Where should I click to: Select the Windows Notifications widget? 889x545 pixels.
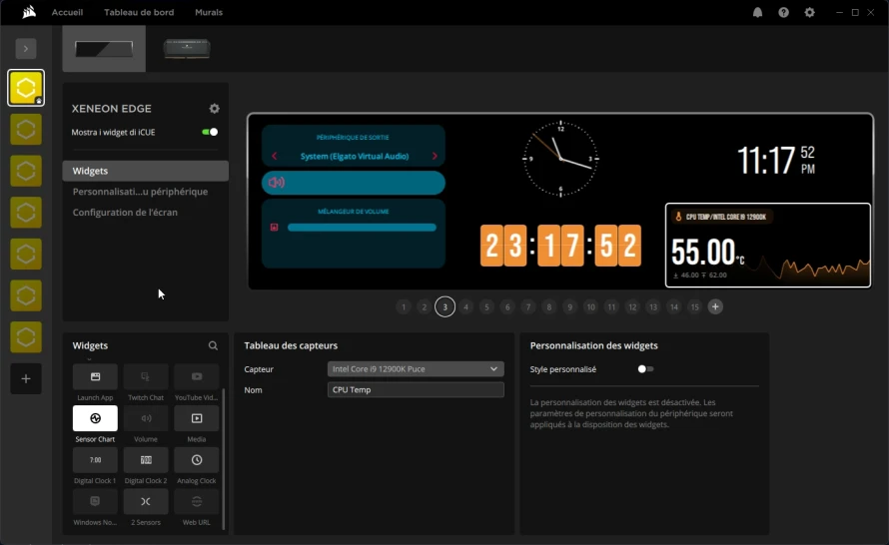[x=95, y=501]
